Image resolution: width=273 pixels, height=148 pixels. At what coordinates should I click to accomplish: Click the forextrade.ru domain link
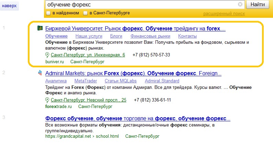pyautogui.click(x=58, y=106)
